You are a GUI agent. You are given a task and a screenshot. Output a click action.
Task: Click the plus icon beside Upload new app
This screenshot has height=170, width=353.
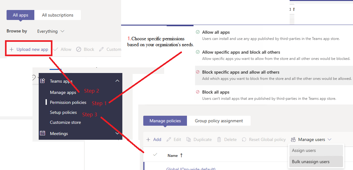click(12, 49)
